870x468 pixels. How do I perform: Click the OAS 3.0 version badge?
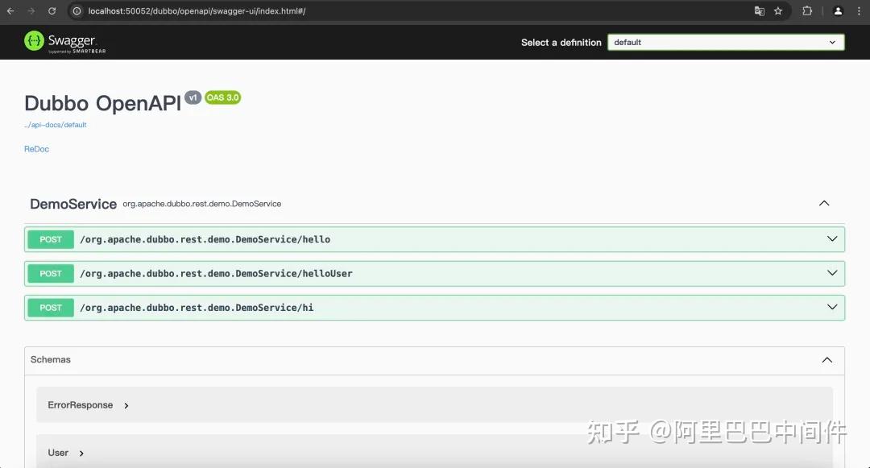(222, 97)
